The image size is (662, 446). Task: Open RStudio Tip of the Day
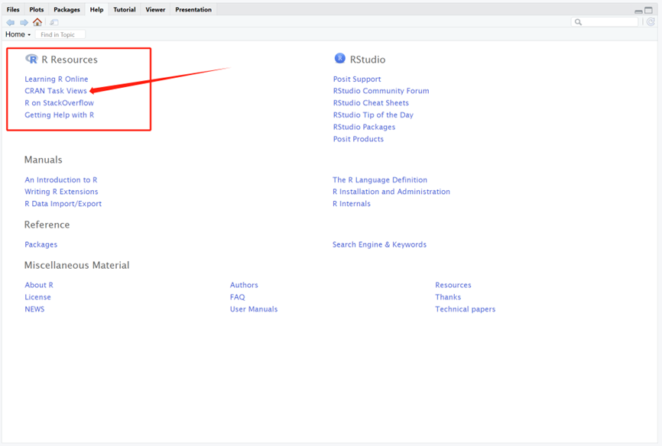click(x=373, y=115)
